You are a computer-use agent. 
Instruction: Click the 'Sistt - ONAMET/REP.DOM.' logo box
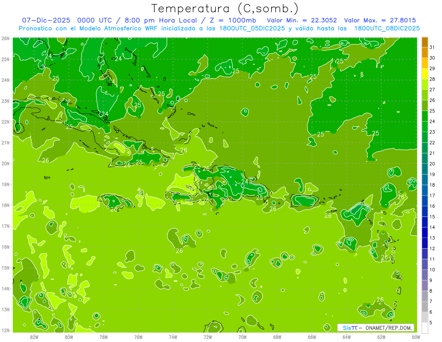coord(375,328)
